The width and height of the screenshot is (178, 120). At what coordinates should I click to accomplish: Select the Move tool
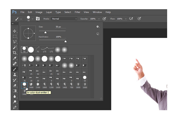tap(15, 31)
